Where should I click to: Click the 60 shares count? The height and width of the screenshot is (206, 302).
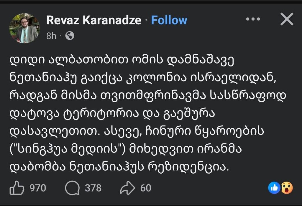click(x=146, y=188)
